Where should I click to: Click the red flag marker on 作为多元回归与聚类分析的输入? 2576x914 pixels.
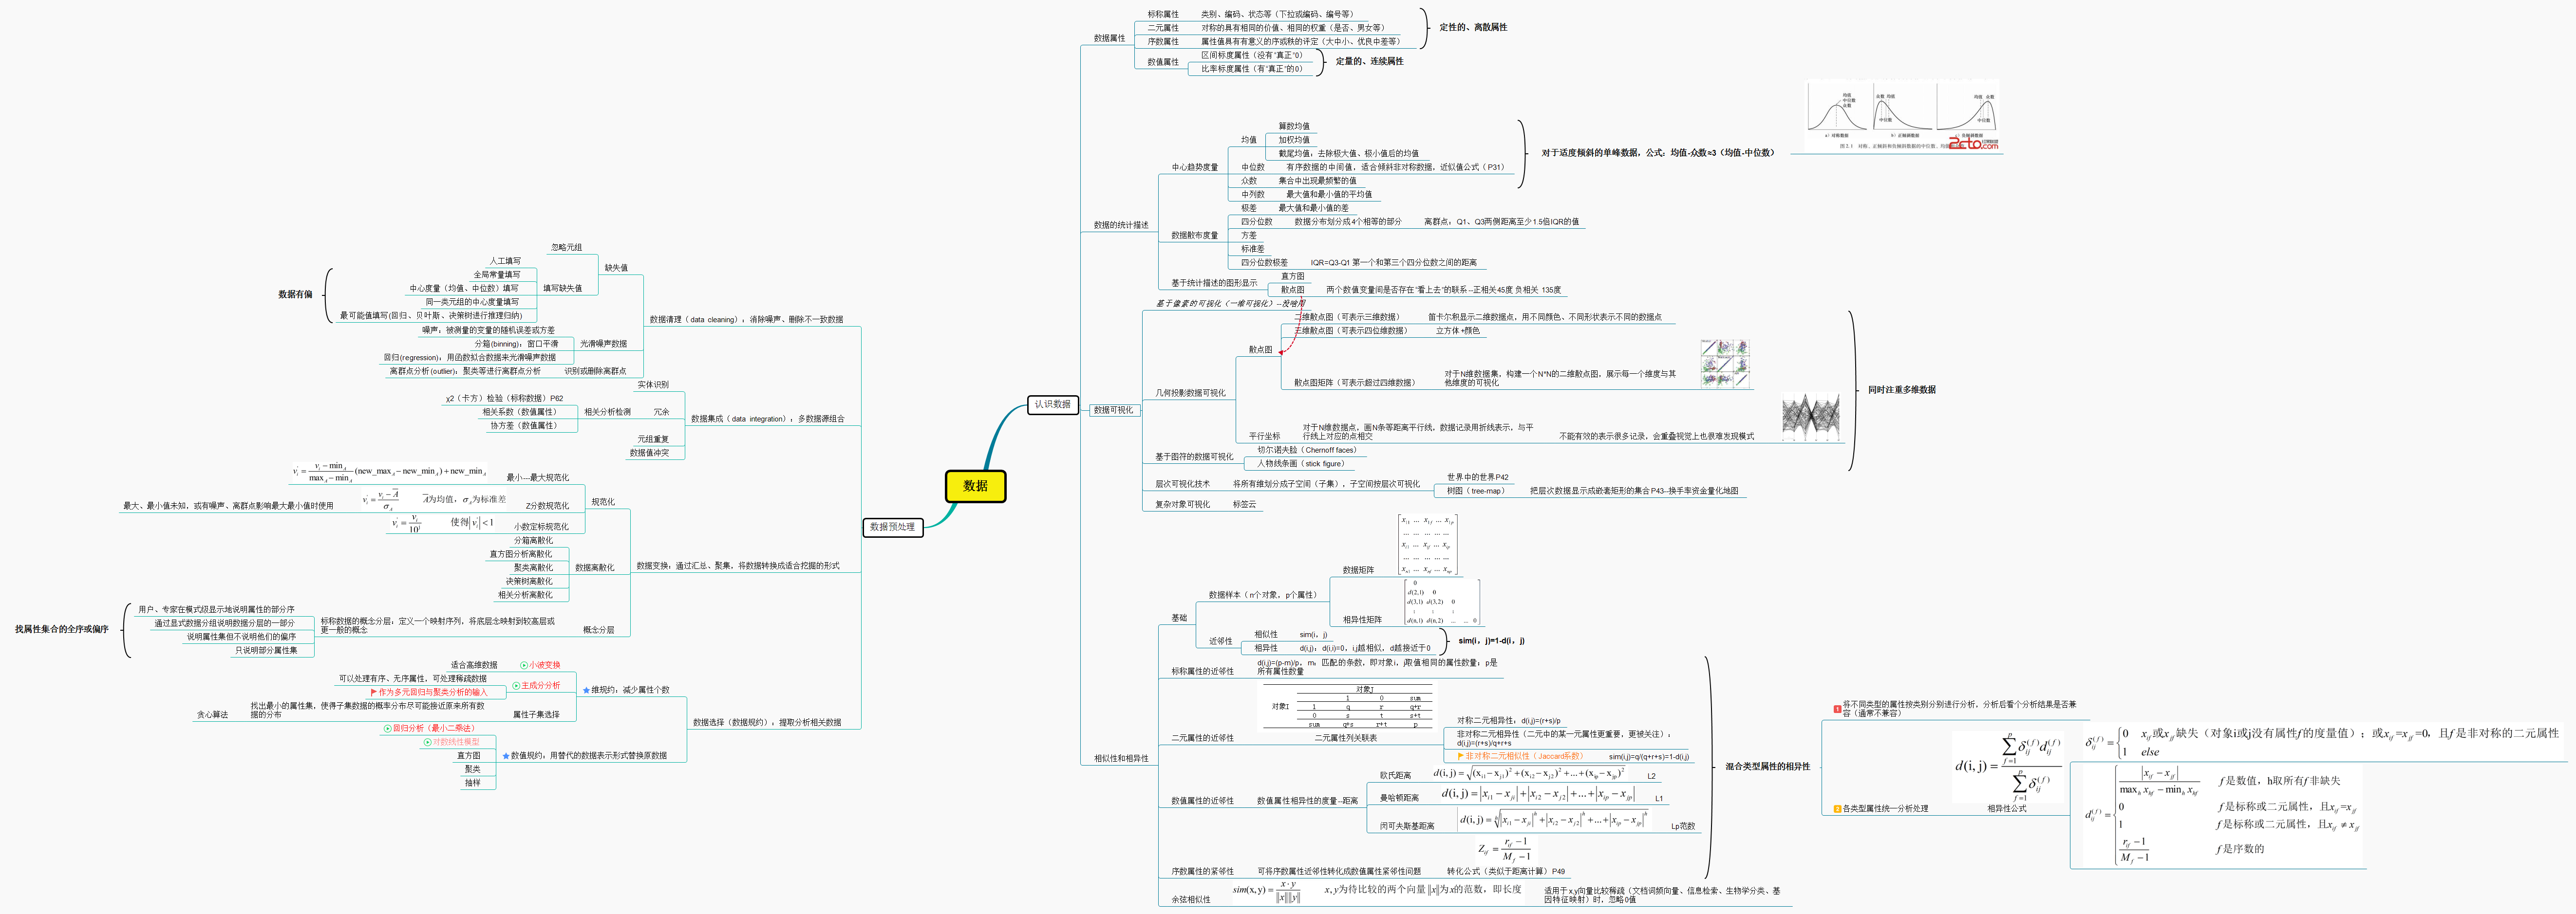pos(374,692)
